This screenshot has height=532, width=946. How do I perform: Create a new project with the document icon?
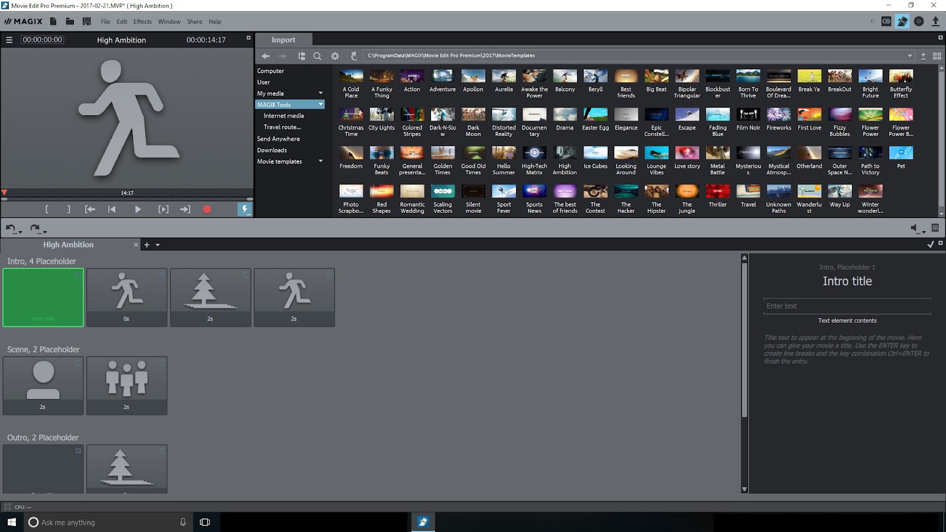pos(53,21)
